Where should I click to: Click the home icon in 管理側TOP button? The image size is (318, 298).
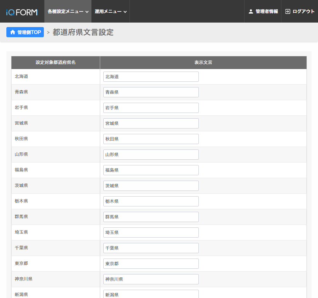[13, 32]
